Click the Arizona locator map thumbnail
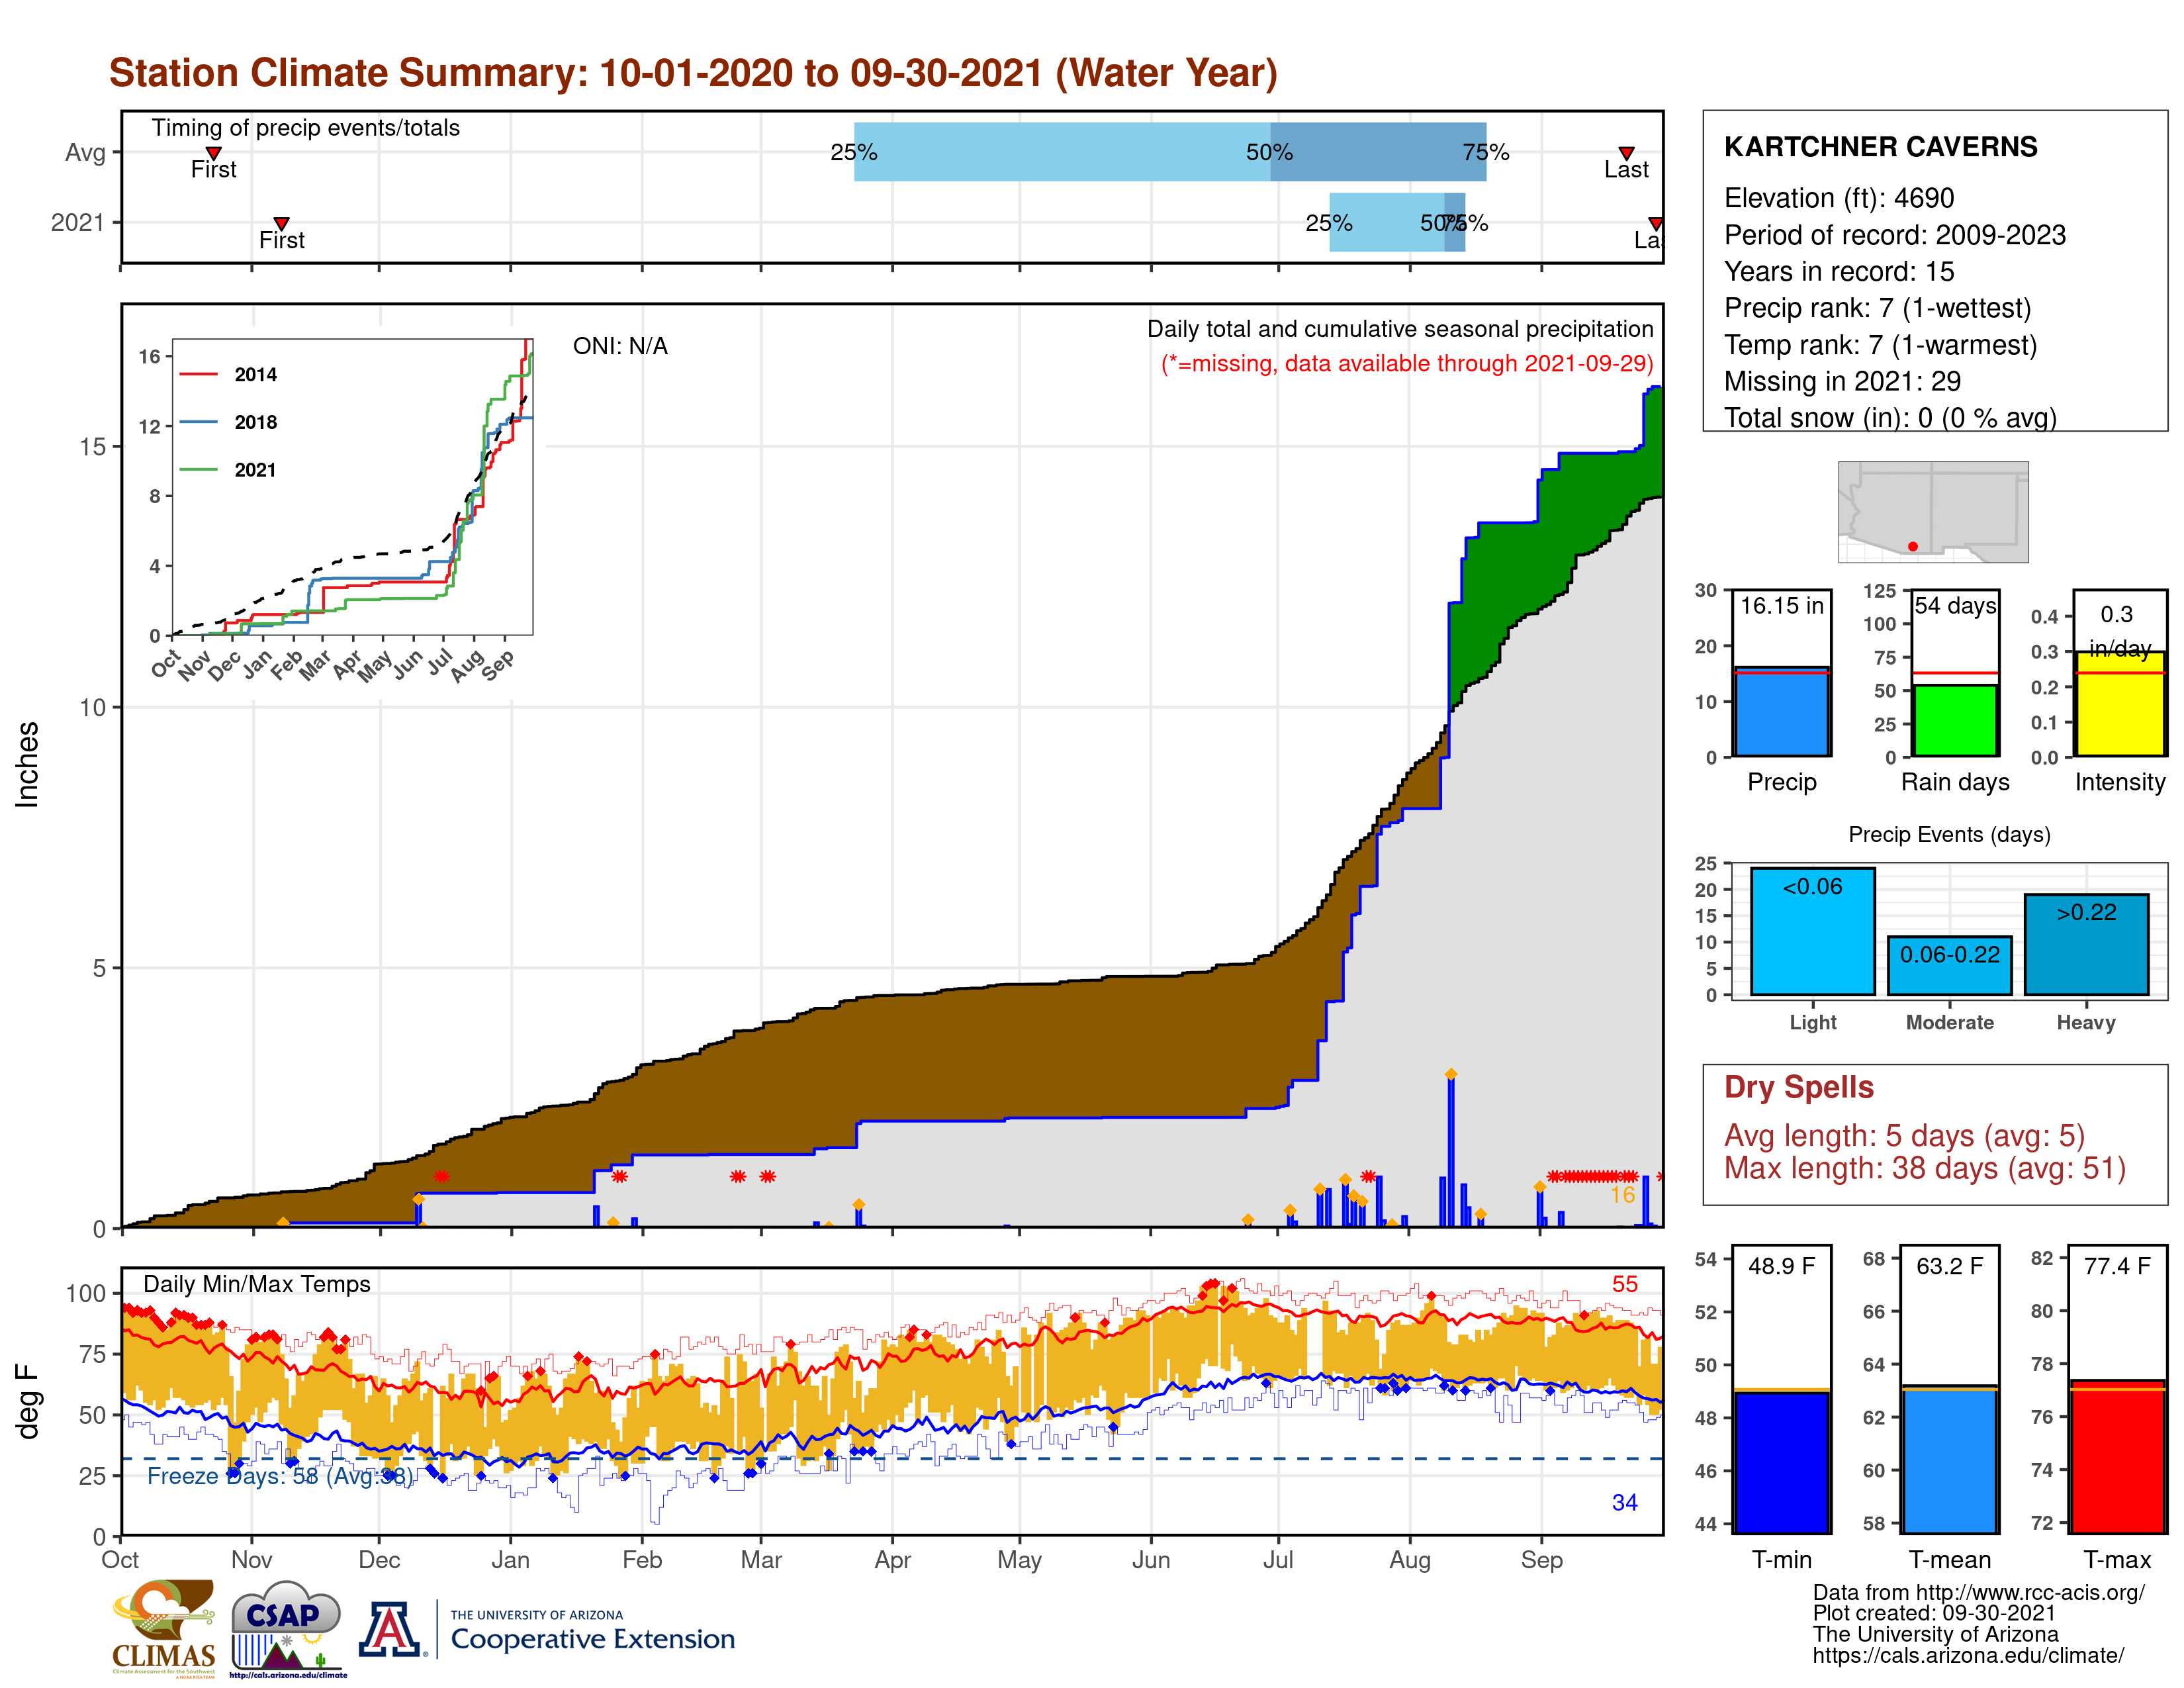 click(x=1933, y=511)
